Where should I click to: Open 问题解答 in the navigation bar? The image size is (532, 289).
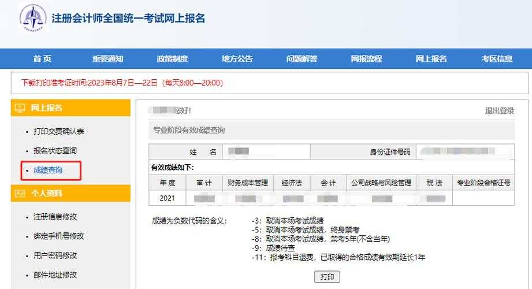point(302,59)
